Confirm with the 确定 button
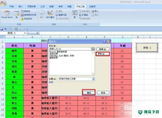The height and width of the screenshot is (118, 162). tap(89, 93)
